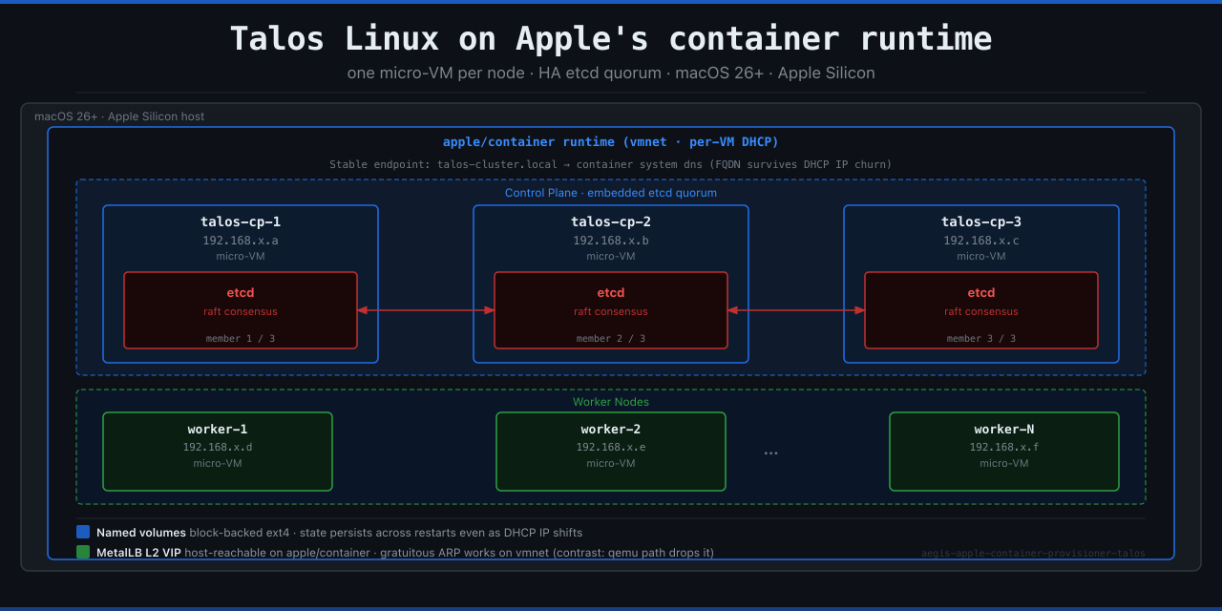Image resolution: width=1222 pixels, height=611 pixels.
Task: Click 'raft consensus' inside talos-cp-2
Action: pos(611,311)
